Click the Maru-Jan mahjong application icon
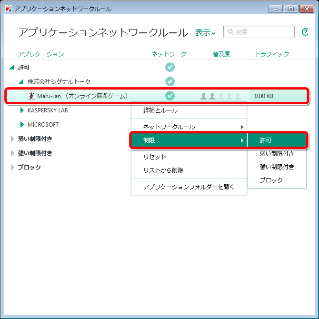The width and height of the screenshot is (319, 319). click(x=31, y=96)
